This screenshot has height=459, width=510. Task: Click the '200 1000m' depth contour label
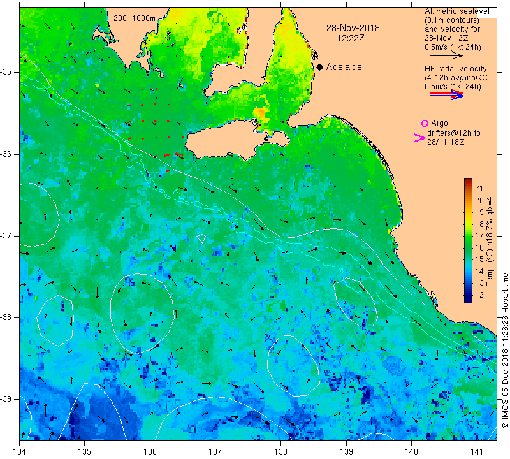(135, 18)
